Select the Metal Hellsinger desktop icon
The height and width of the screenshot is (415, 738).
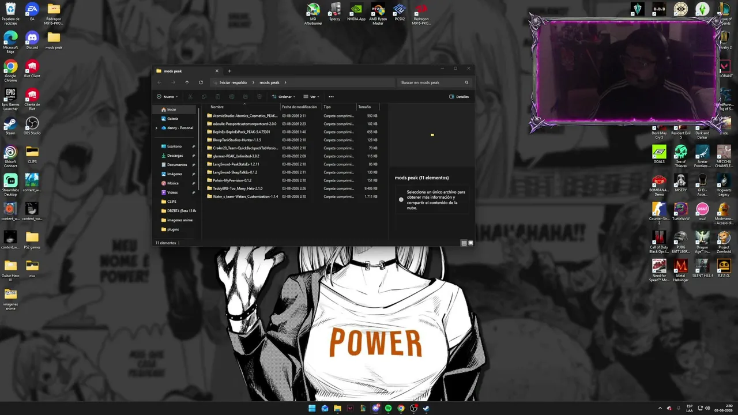coord(680,270)
